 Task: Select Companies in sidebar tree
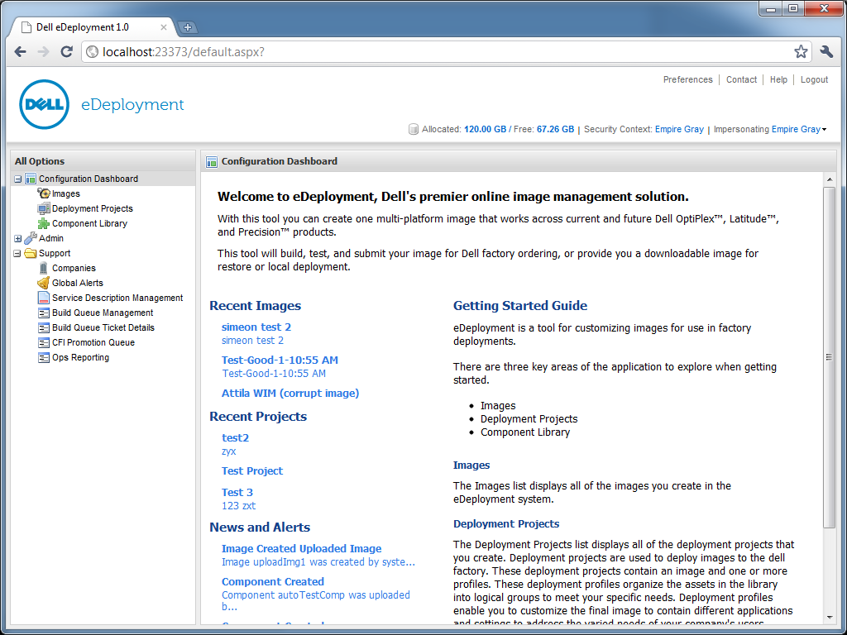coord(74,268)
